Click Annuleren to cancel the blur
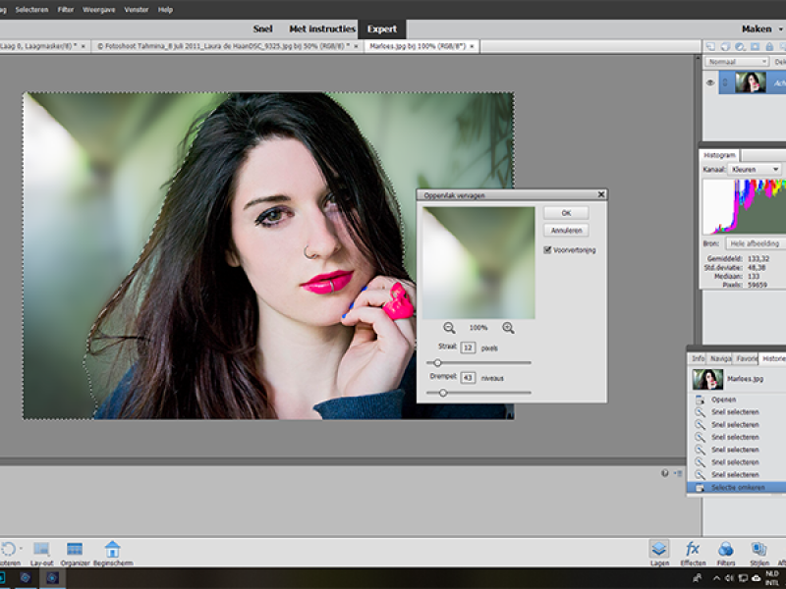 click(x=566, y=231)
